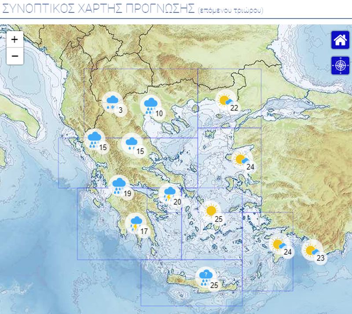The image size is (352, 314).
Task: Click the temperature value 20
Action: pos(177,202)
